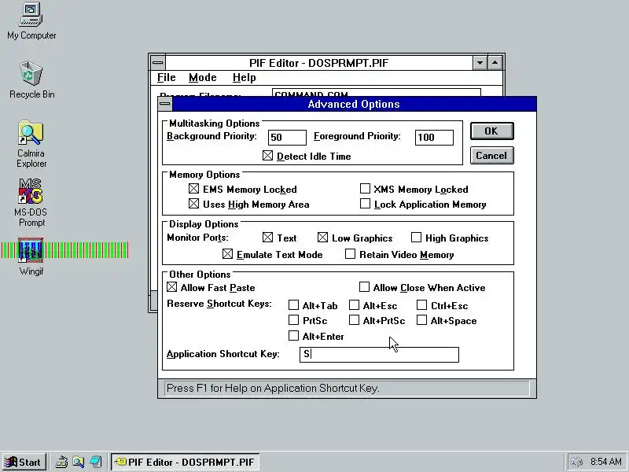Open the Advanced Options control-menu box
The width and height of the screenshot is (629, 472).
click(165, 104)
